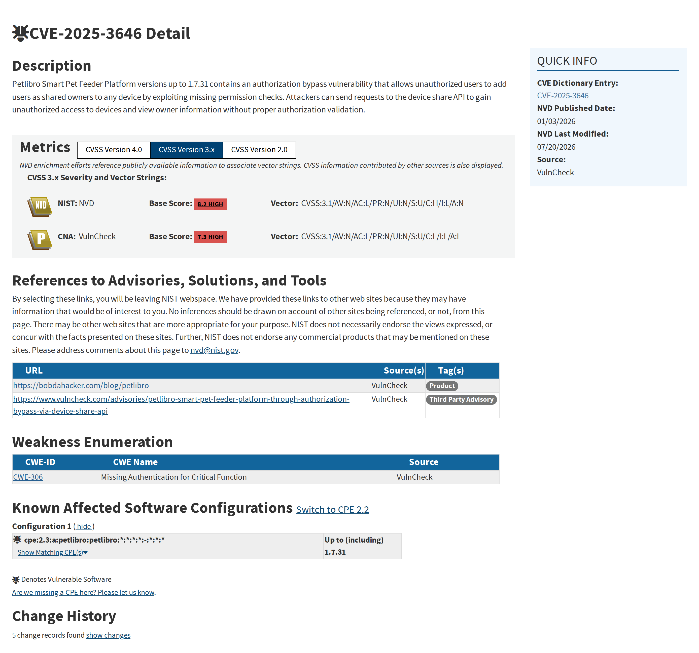Click the Third Party Advisory tag badge
Viewport: 699px width, 653px height.
click(x=461, y=399)
